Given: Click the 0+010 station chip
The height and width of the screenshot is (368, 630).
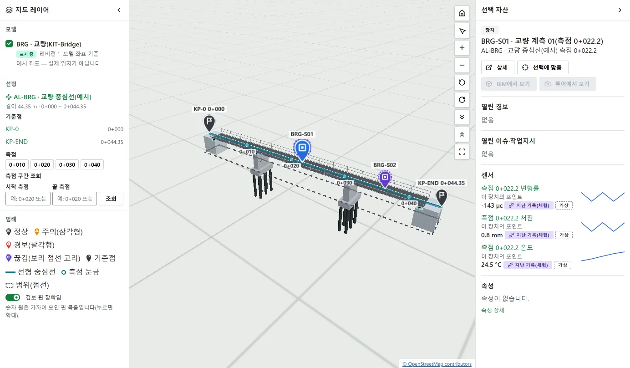Looking at the screenshot, I should pos(16,164).
